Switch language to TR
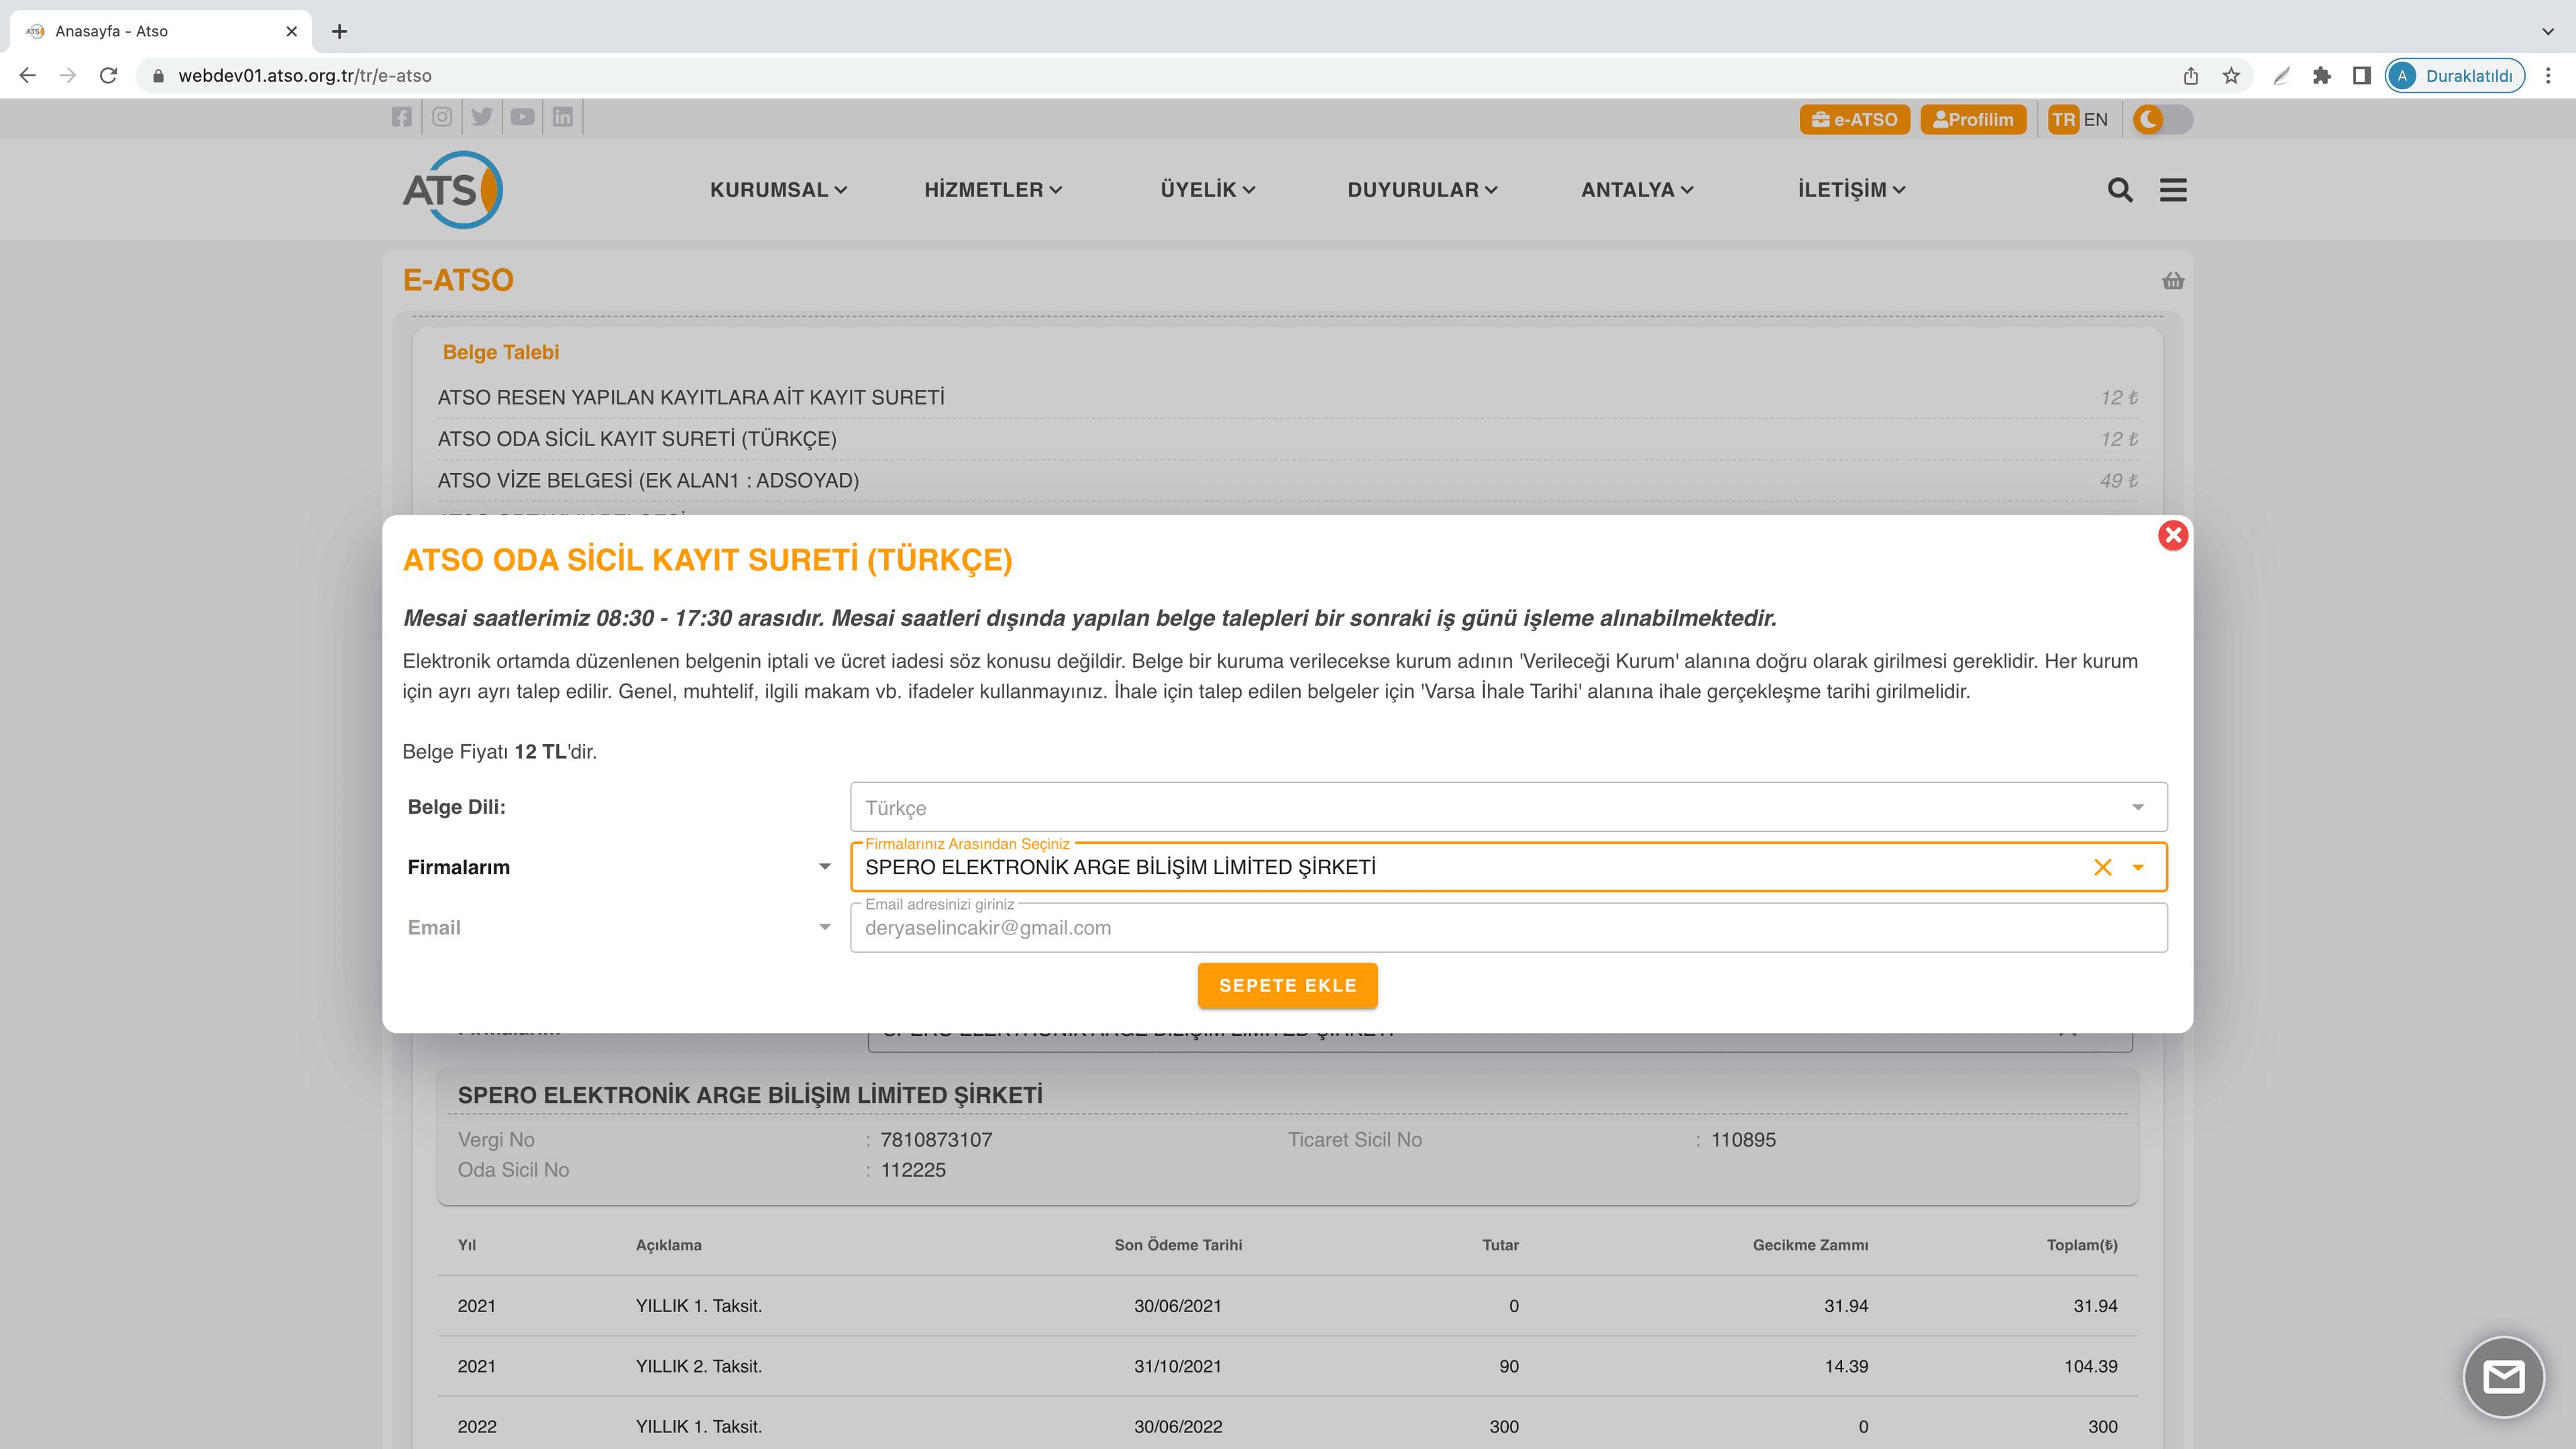 coord(2063,120)
